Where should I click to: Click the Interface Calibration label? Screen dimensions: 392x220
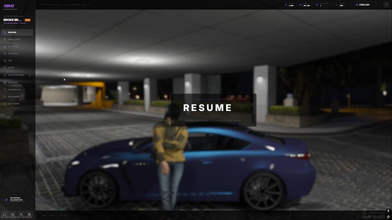(x=16, y=199)
